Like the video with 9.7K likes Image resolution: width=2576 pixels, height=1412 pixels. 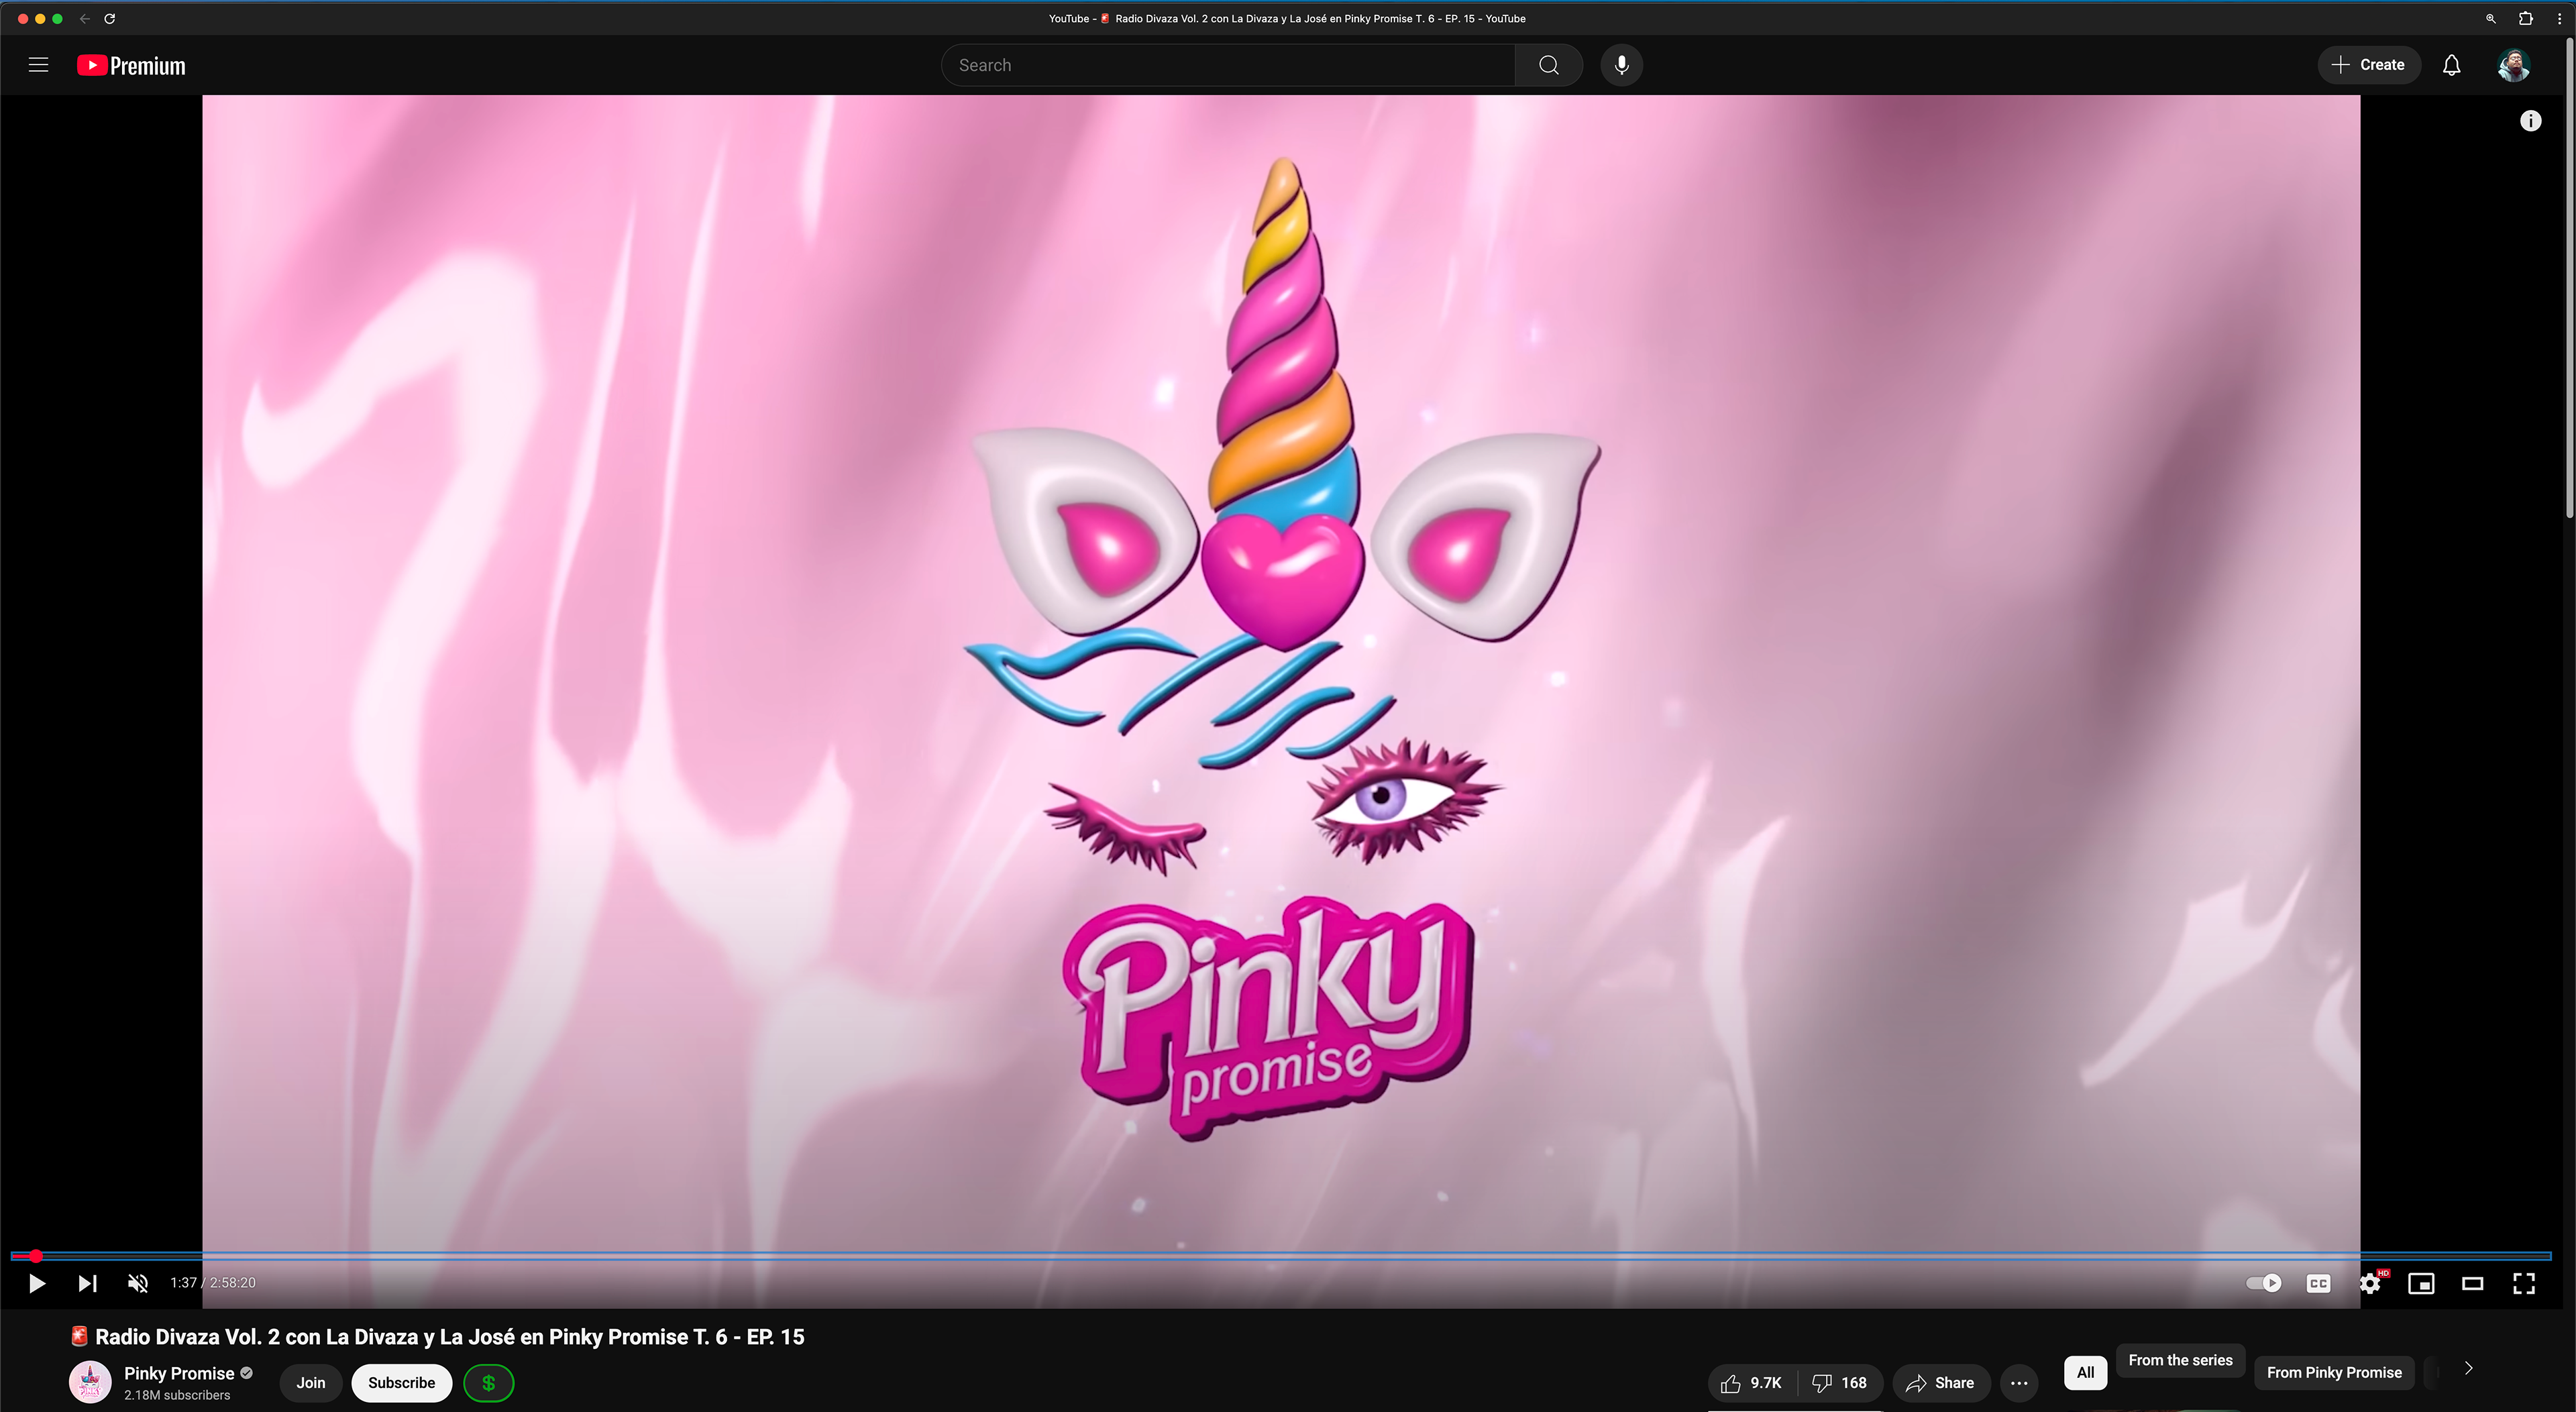coord(1751,1383)
